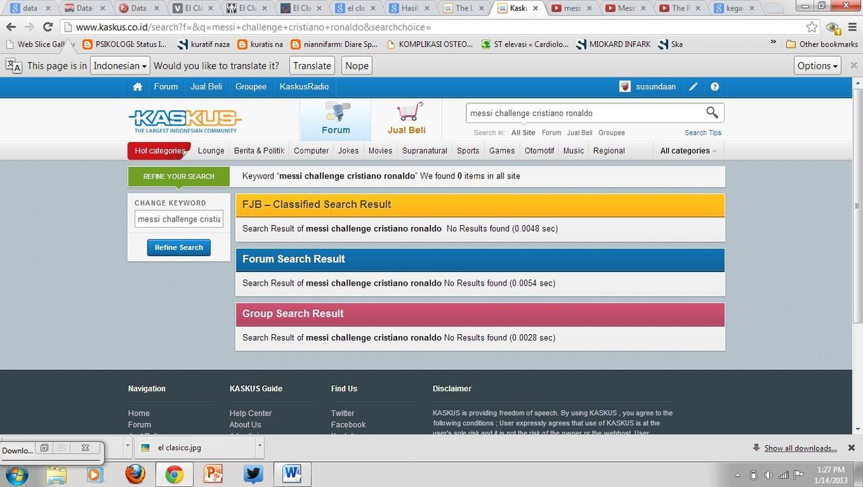Click the pencil edit icon beside susundaan

click(x=693, y=87)
